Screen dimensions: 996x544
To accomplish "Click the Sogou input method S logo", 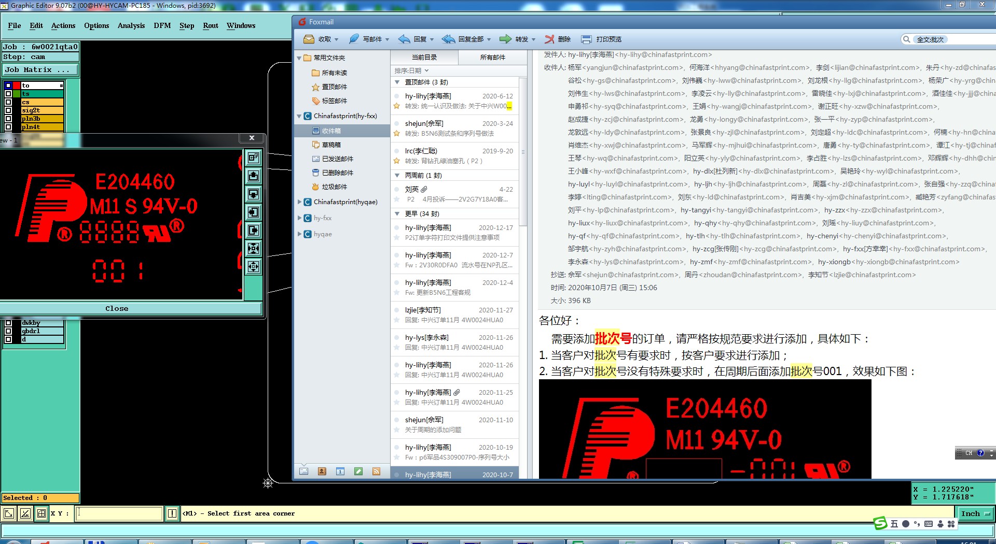I will [880, 523].
